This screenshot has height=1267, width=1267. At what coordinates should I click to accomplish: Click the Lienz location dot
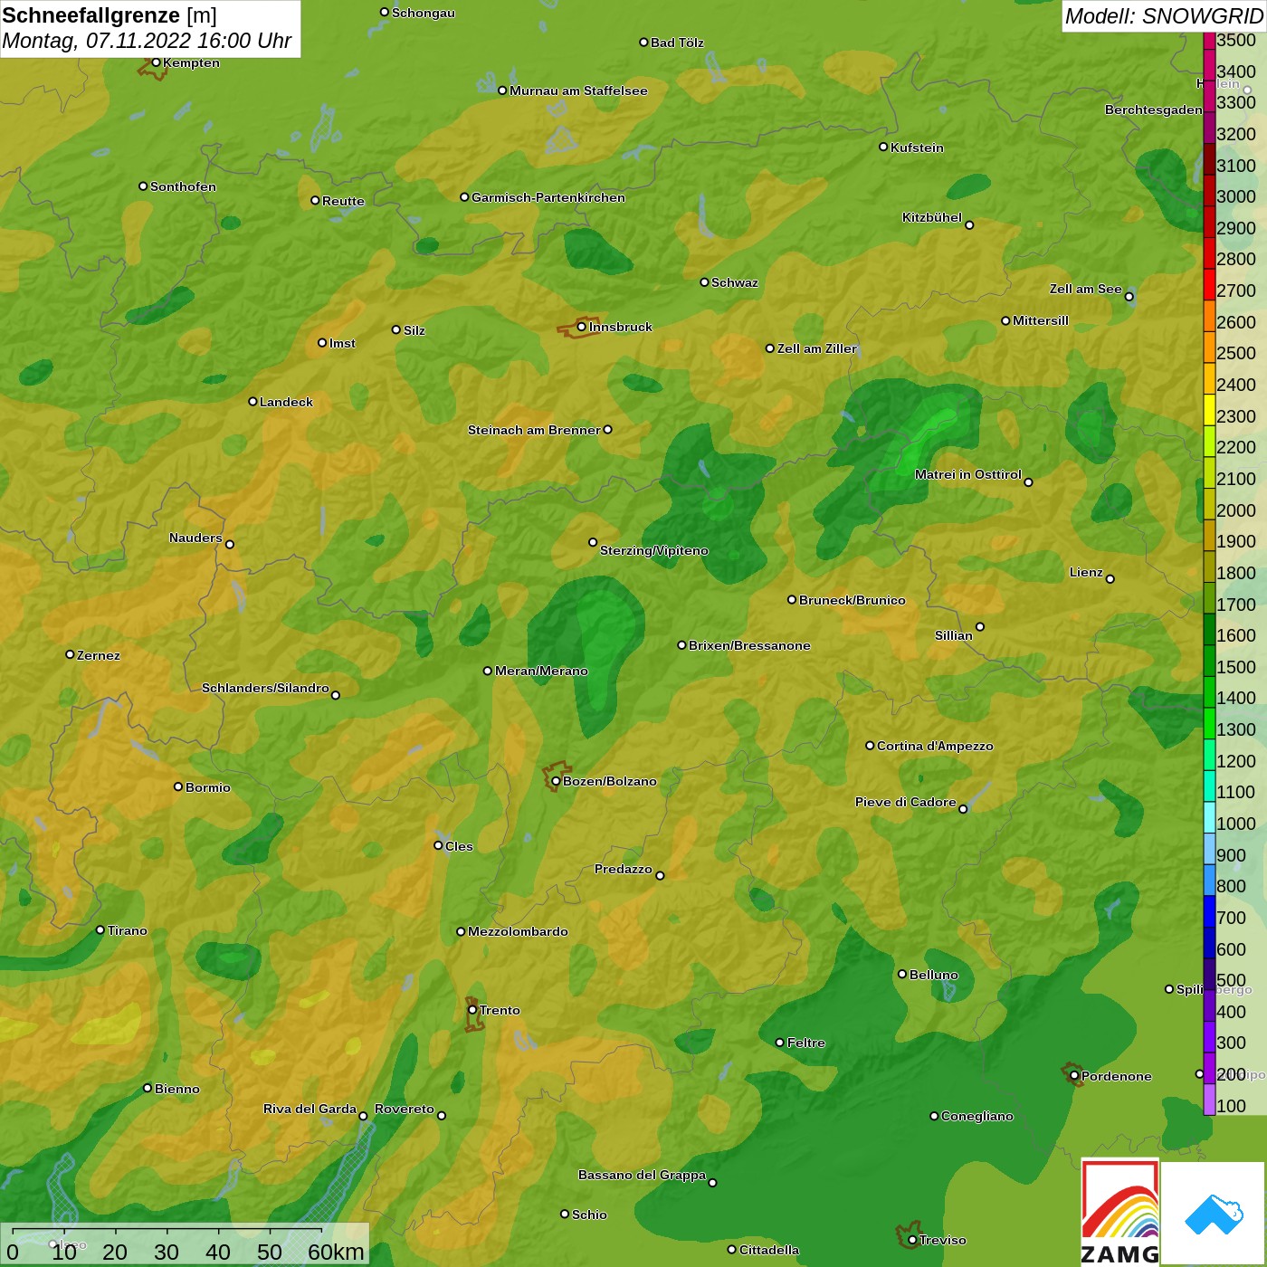(1110, 579)
